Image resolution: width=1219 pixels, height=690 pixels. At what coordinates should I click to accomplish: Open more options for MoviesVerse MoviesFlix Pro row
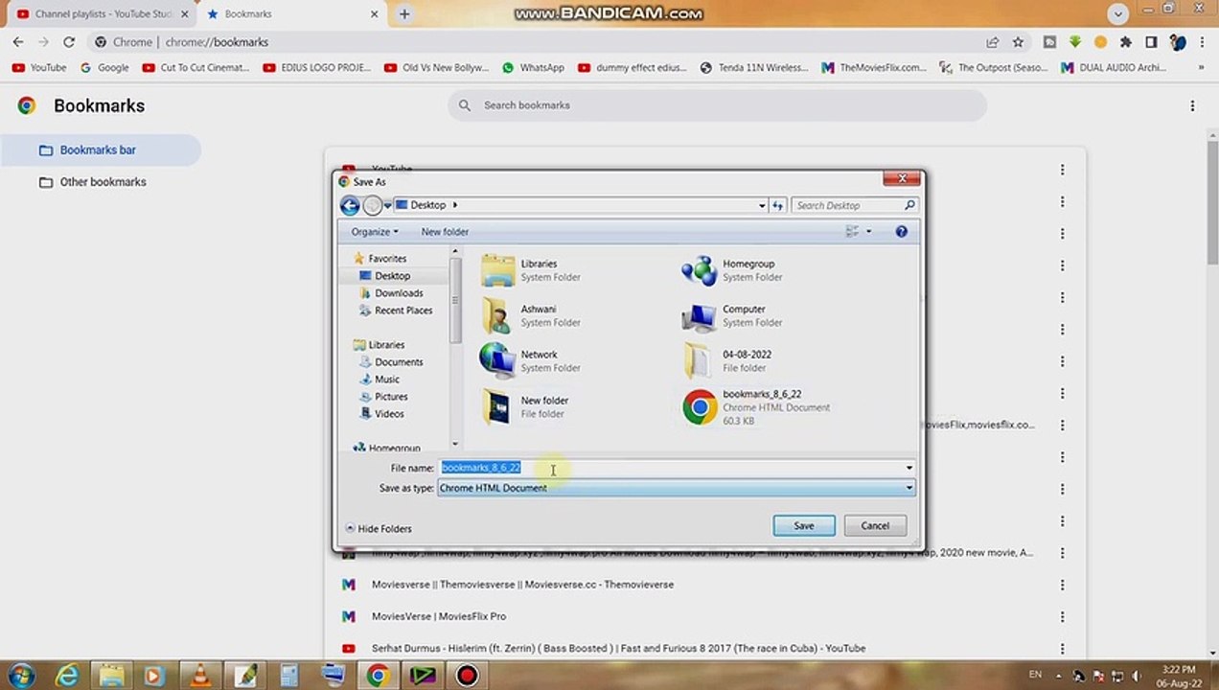pos(1062,616)
